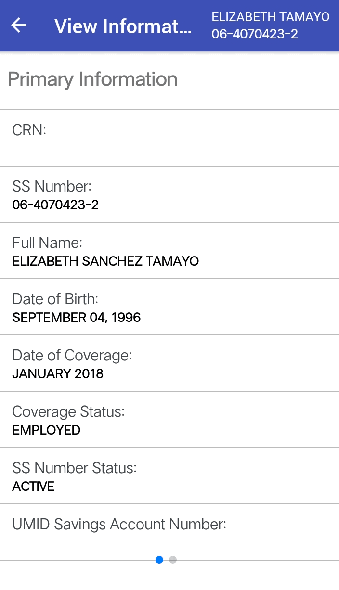
Task: Tap the Date of Birth label
Action: click(x=55, y=299)
